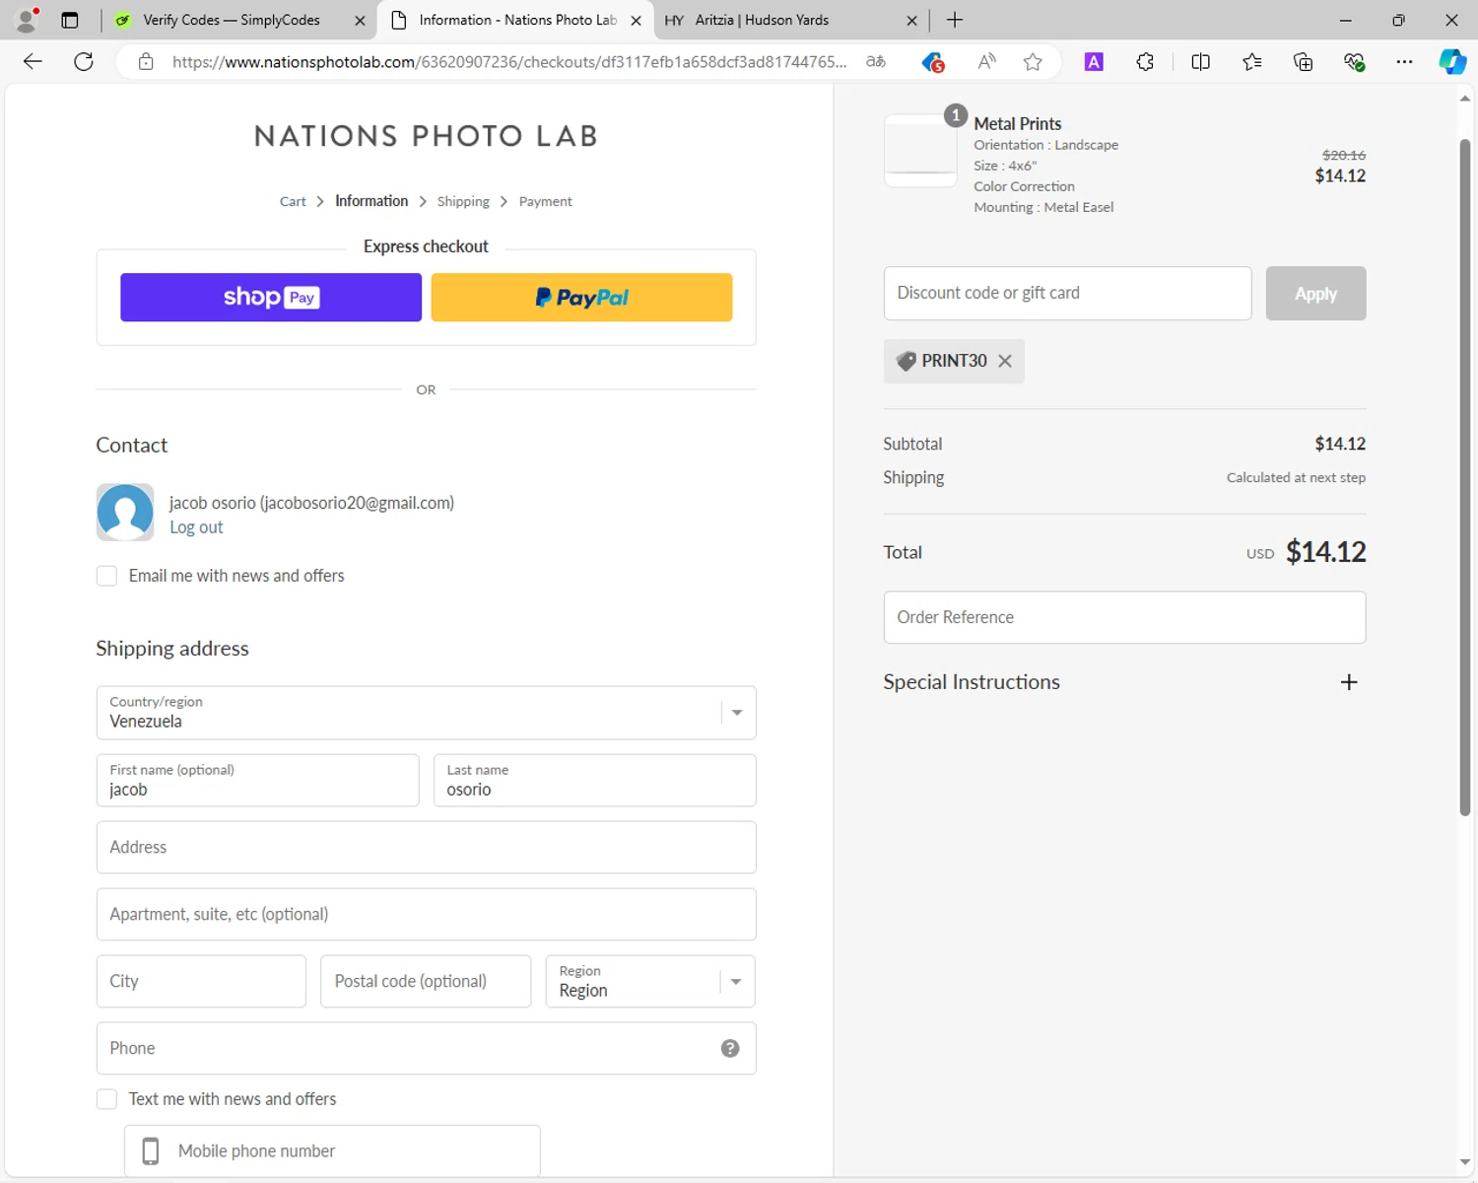Close the Verify Codes SimplyCodes tab
The image size is (1478, 1183).
[360, 20]
